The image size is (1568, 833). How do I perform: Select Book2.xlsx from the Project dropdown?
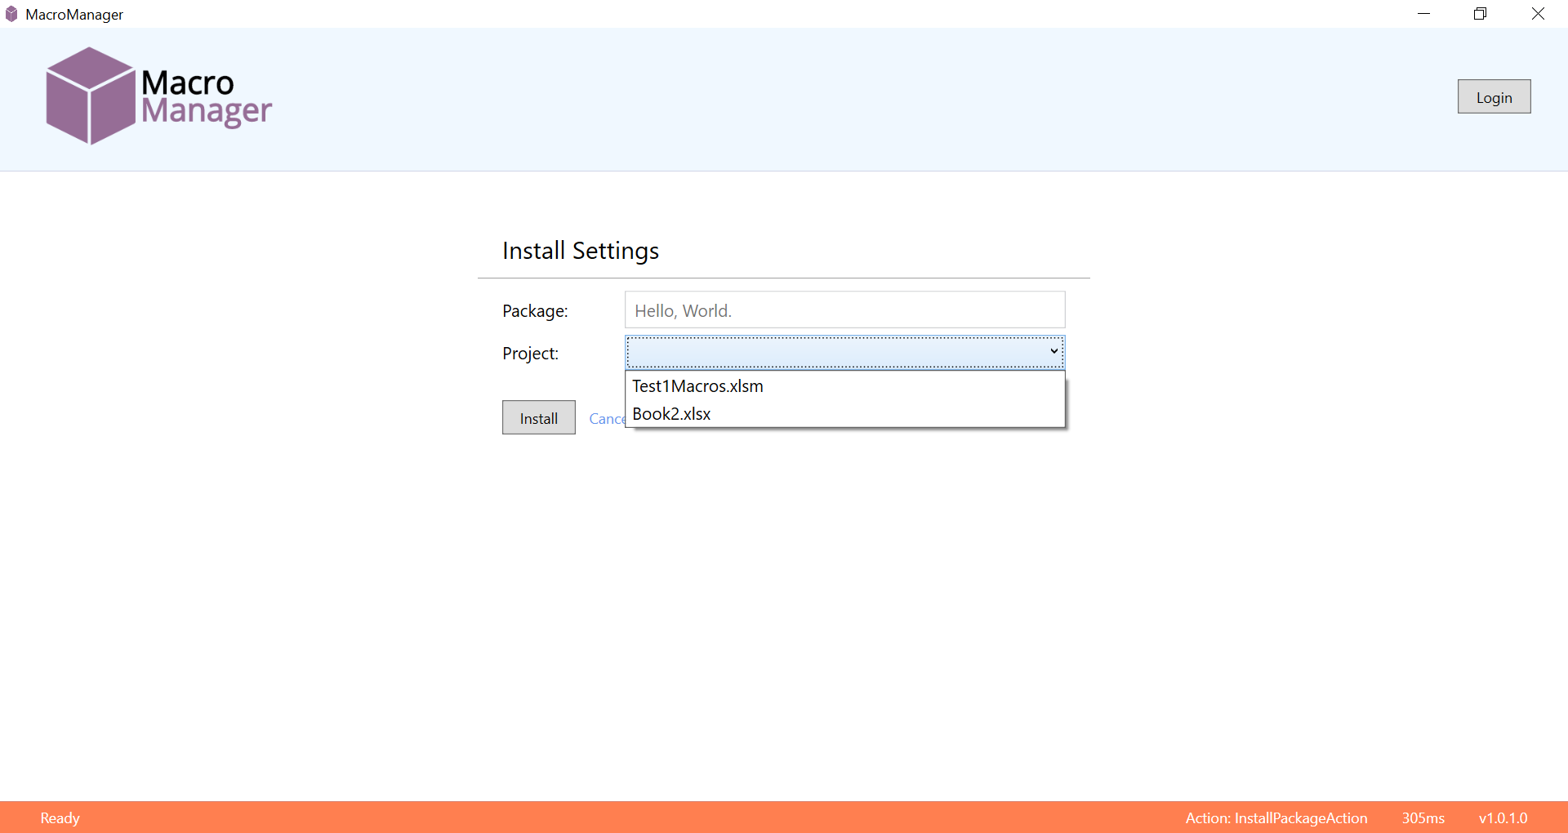[x=670, y=413]
